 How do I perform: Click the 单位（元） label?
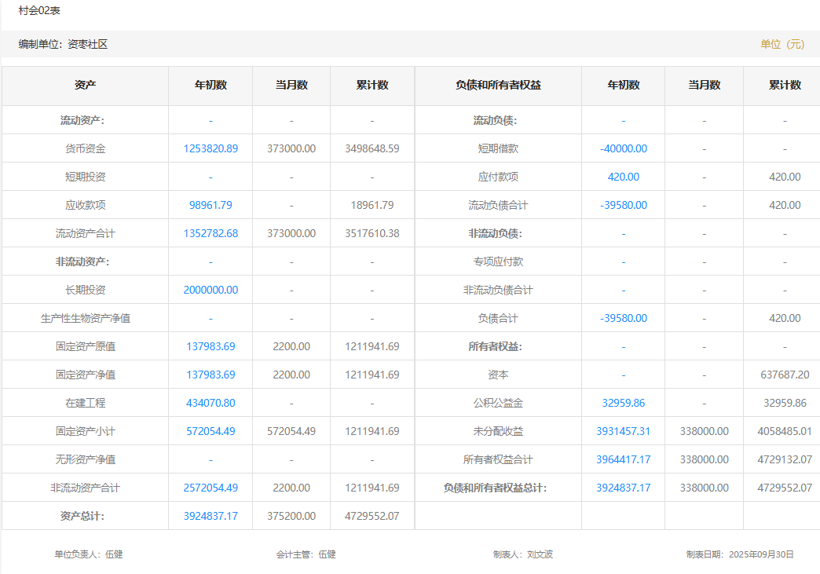(x=782, y=44)
